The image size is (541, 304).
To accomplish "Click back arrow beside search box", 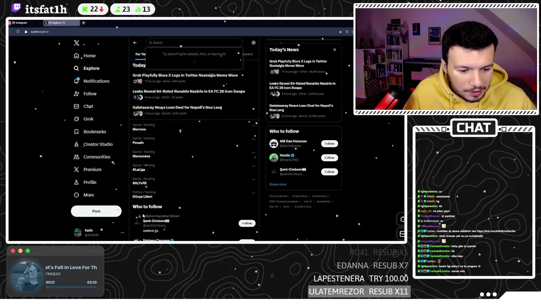I will (135, 43).
